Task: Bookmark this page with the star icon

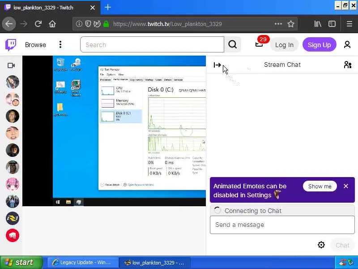Action: coord(290,24)
